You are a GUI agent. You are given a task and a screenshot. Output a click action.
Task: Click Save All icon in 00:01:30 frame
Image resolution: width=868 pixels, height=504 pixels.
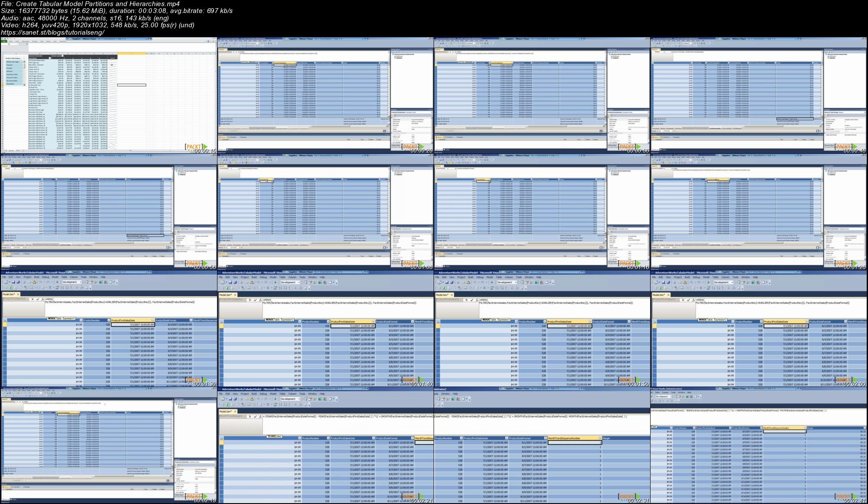(18, 282)
